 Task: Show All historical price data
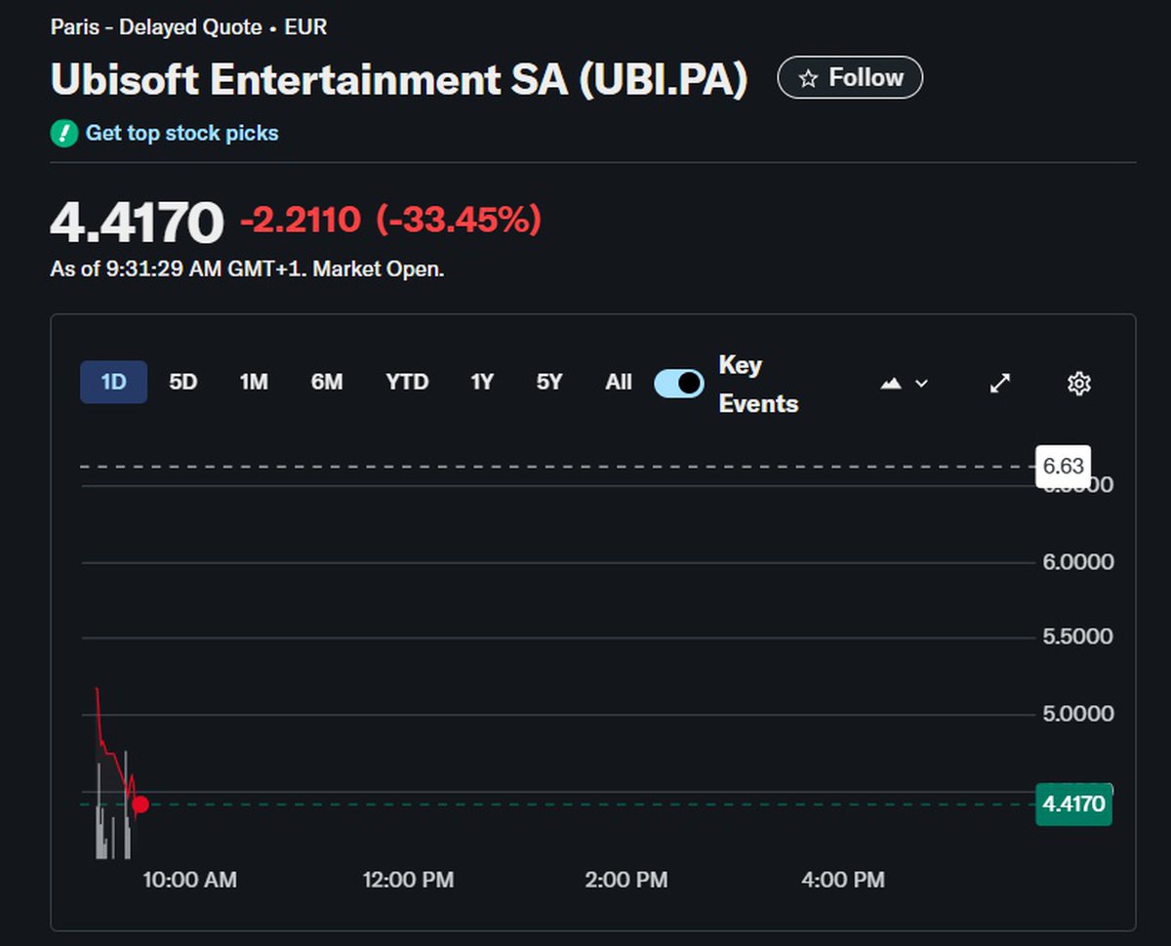click(618, 383)
